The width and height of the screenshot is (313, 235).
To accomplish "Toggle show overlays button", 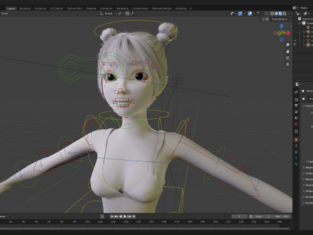I will [x=250, y=14].
